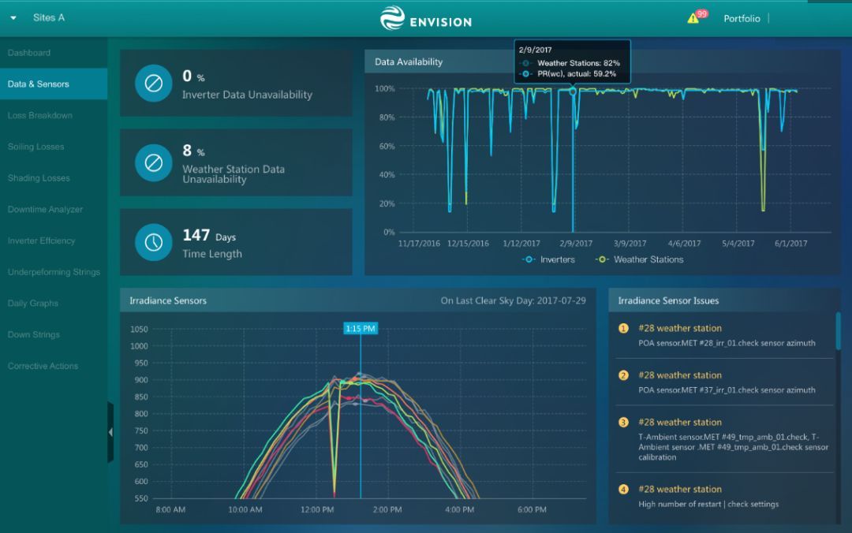The width and height of the screenshot is (852, 533).
Task: Click issue number 1 badge
Action: pos(623,329)
